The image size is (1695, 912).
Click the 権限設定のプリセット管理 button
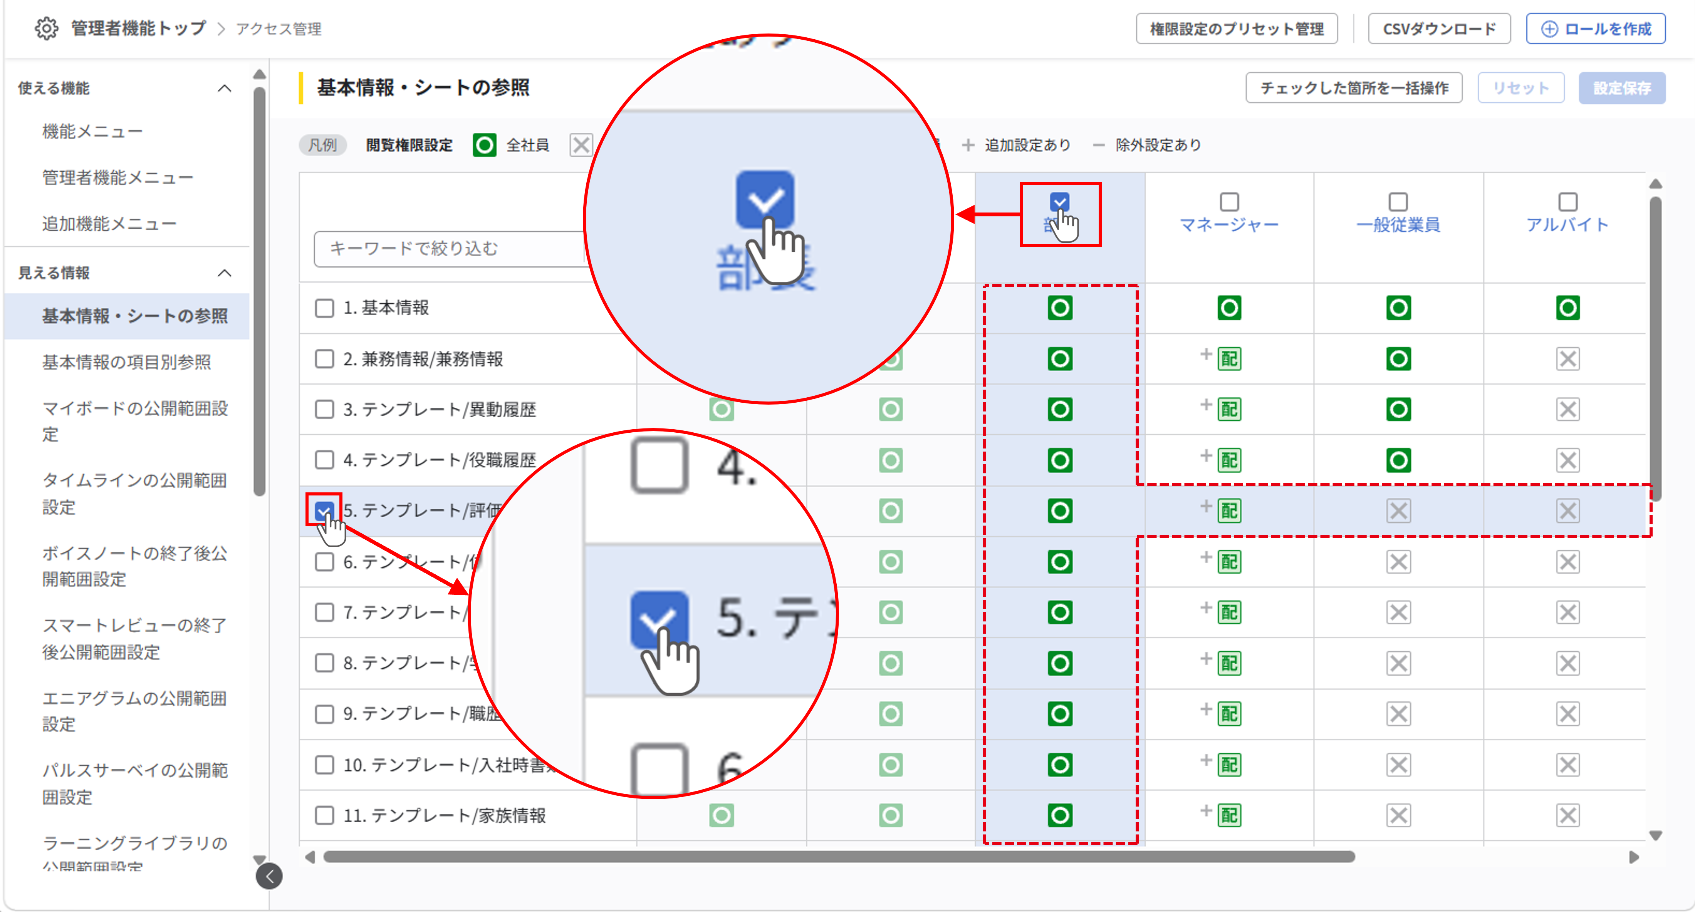tap(1237, 29)
